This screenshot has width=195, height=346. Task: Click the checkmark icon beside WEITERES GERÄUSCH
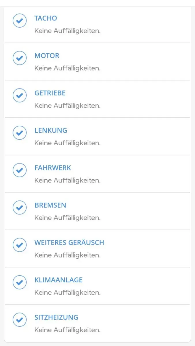tap(20, 245)
